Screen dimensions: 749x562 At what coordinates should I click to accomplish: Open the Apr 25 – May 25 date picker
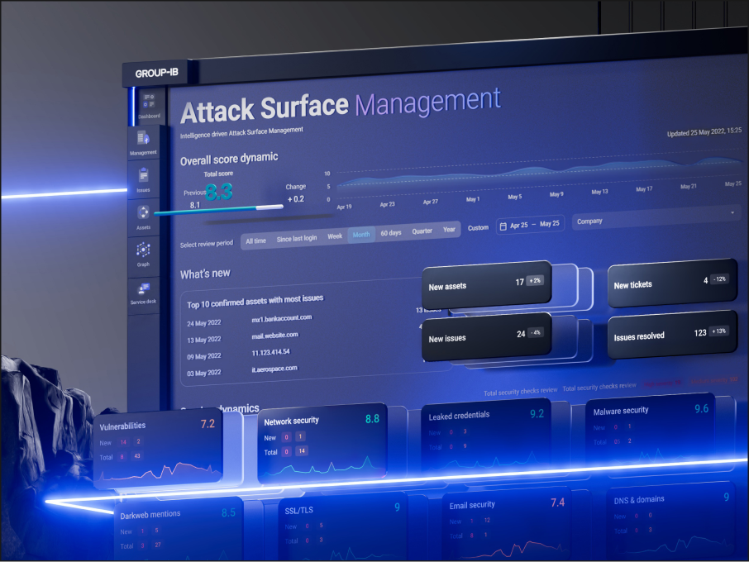coord(533,222)
